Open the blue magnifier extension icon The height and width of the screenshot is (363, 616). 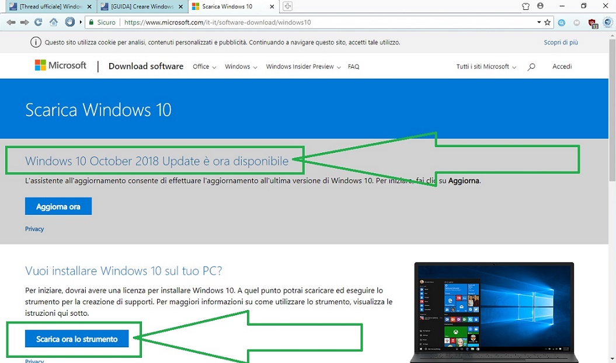pos(562,23)
